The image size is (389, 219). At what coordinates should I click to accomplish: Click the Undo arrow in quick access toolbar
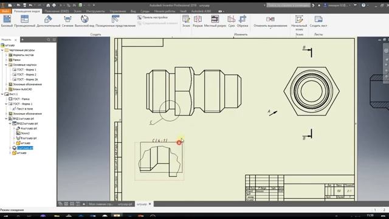click(30, 5)
